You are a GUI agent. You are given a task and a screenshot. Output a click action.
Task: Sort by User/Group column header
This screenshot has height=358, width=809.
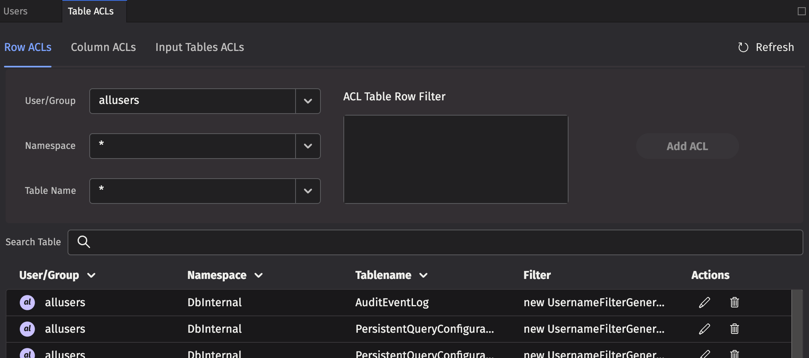tap(57, 275)
